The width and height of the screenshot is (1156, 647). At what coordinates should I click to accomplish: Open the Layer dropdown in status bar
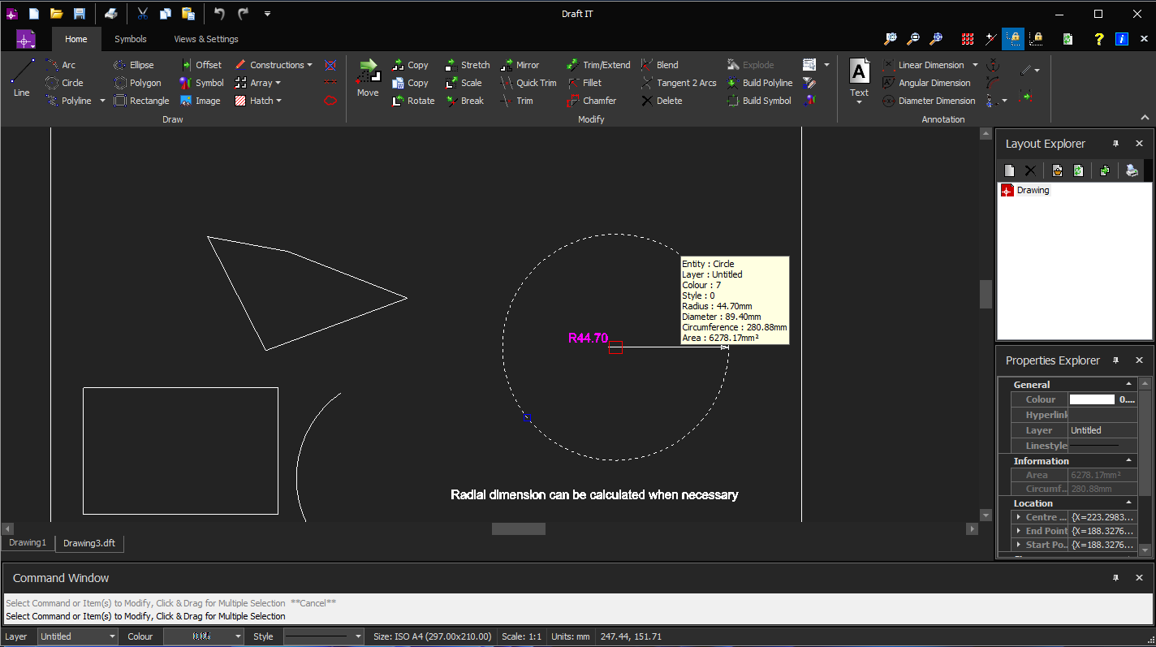pos(112,636)
